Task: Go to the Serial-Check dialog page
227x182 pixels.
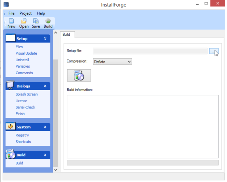Action: (x=25, y=107)
